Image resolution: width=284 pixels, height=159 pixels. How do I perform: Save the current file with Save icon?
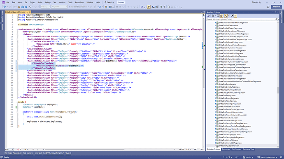[23, 7]
